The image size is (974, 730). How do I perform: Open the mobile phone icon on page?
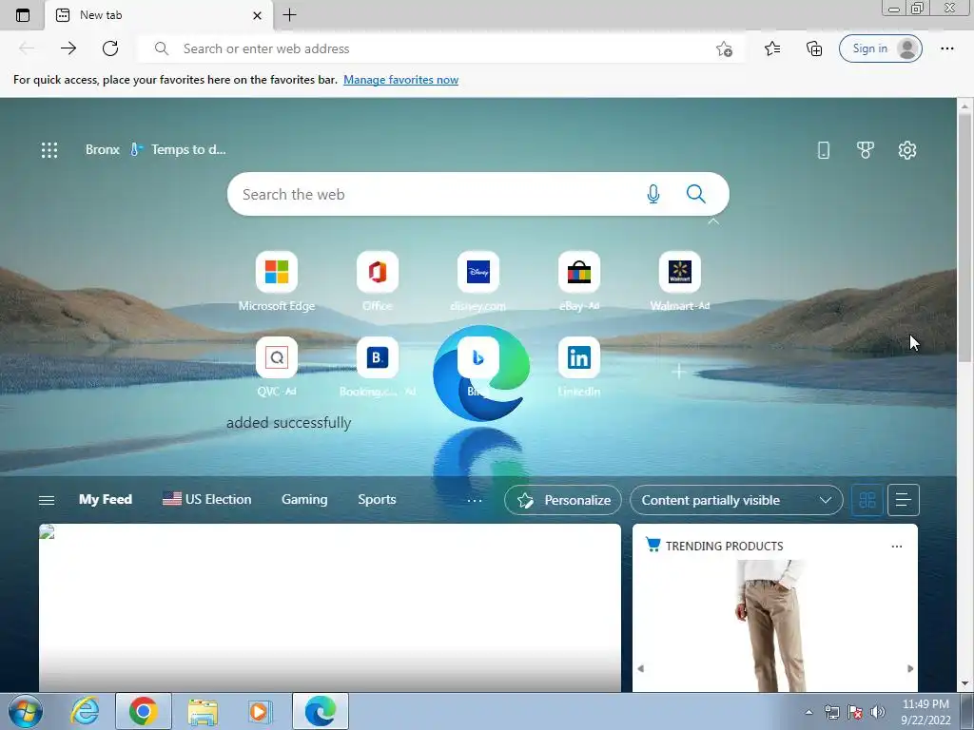823,149
